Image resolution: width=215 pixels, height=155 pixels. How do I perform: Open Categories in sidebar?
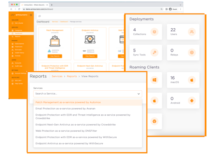click(x=17, y=30)
